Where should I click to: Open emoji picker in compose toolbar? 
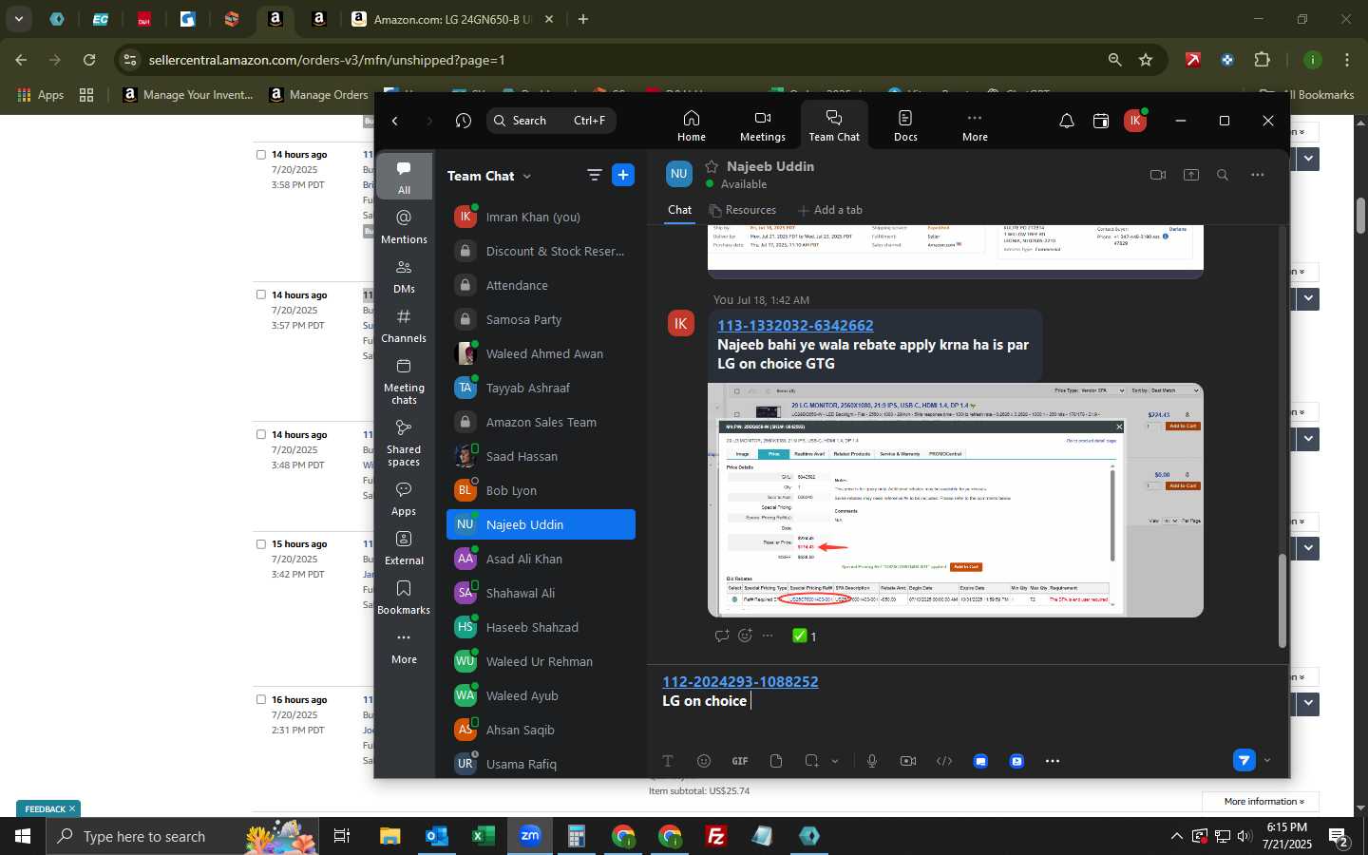coord(704,761)
